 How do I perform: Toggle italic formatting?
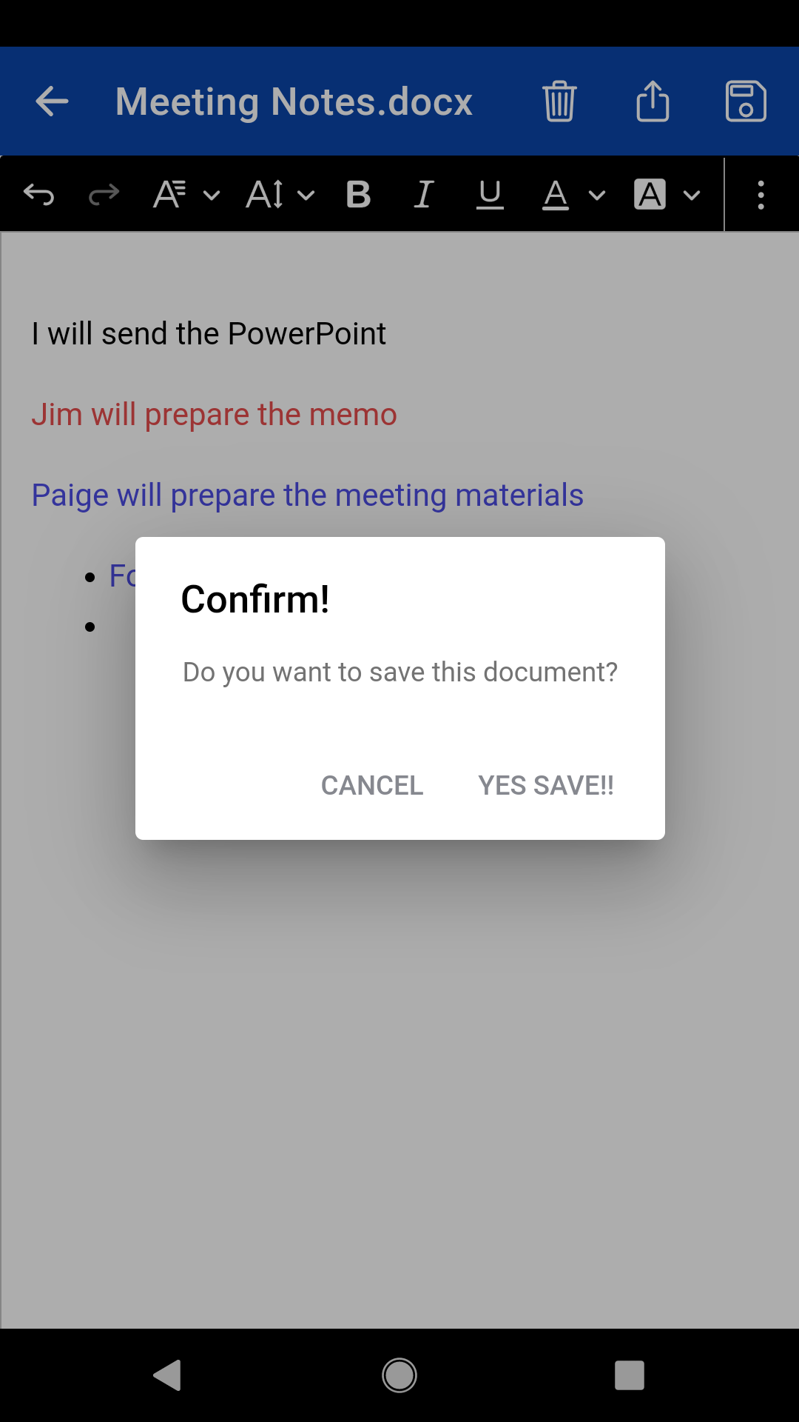point(422,194)
